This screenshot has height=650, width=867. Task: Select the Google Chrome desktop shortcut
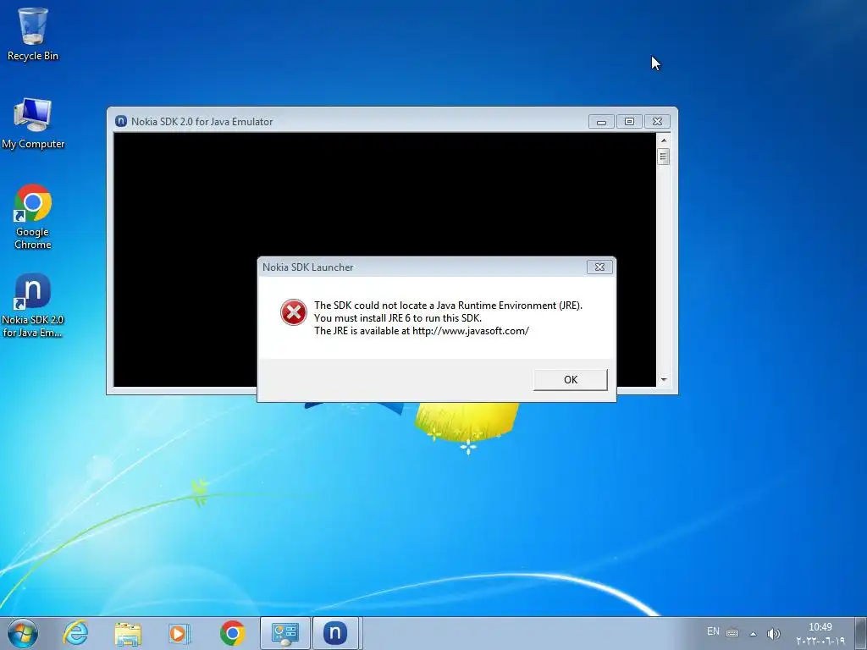point(33,217)
